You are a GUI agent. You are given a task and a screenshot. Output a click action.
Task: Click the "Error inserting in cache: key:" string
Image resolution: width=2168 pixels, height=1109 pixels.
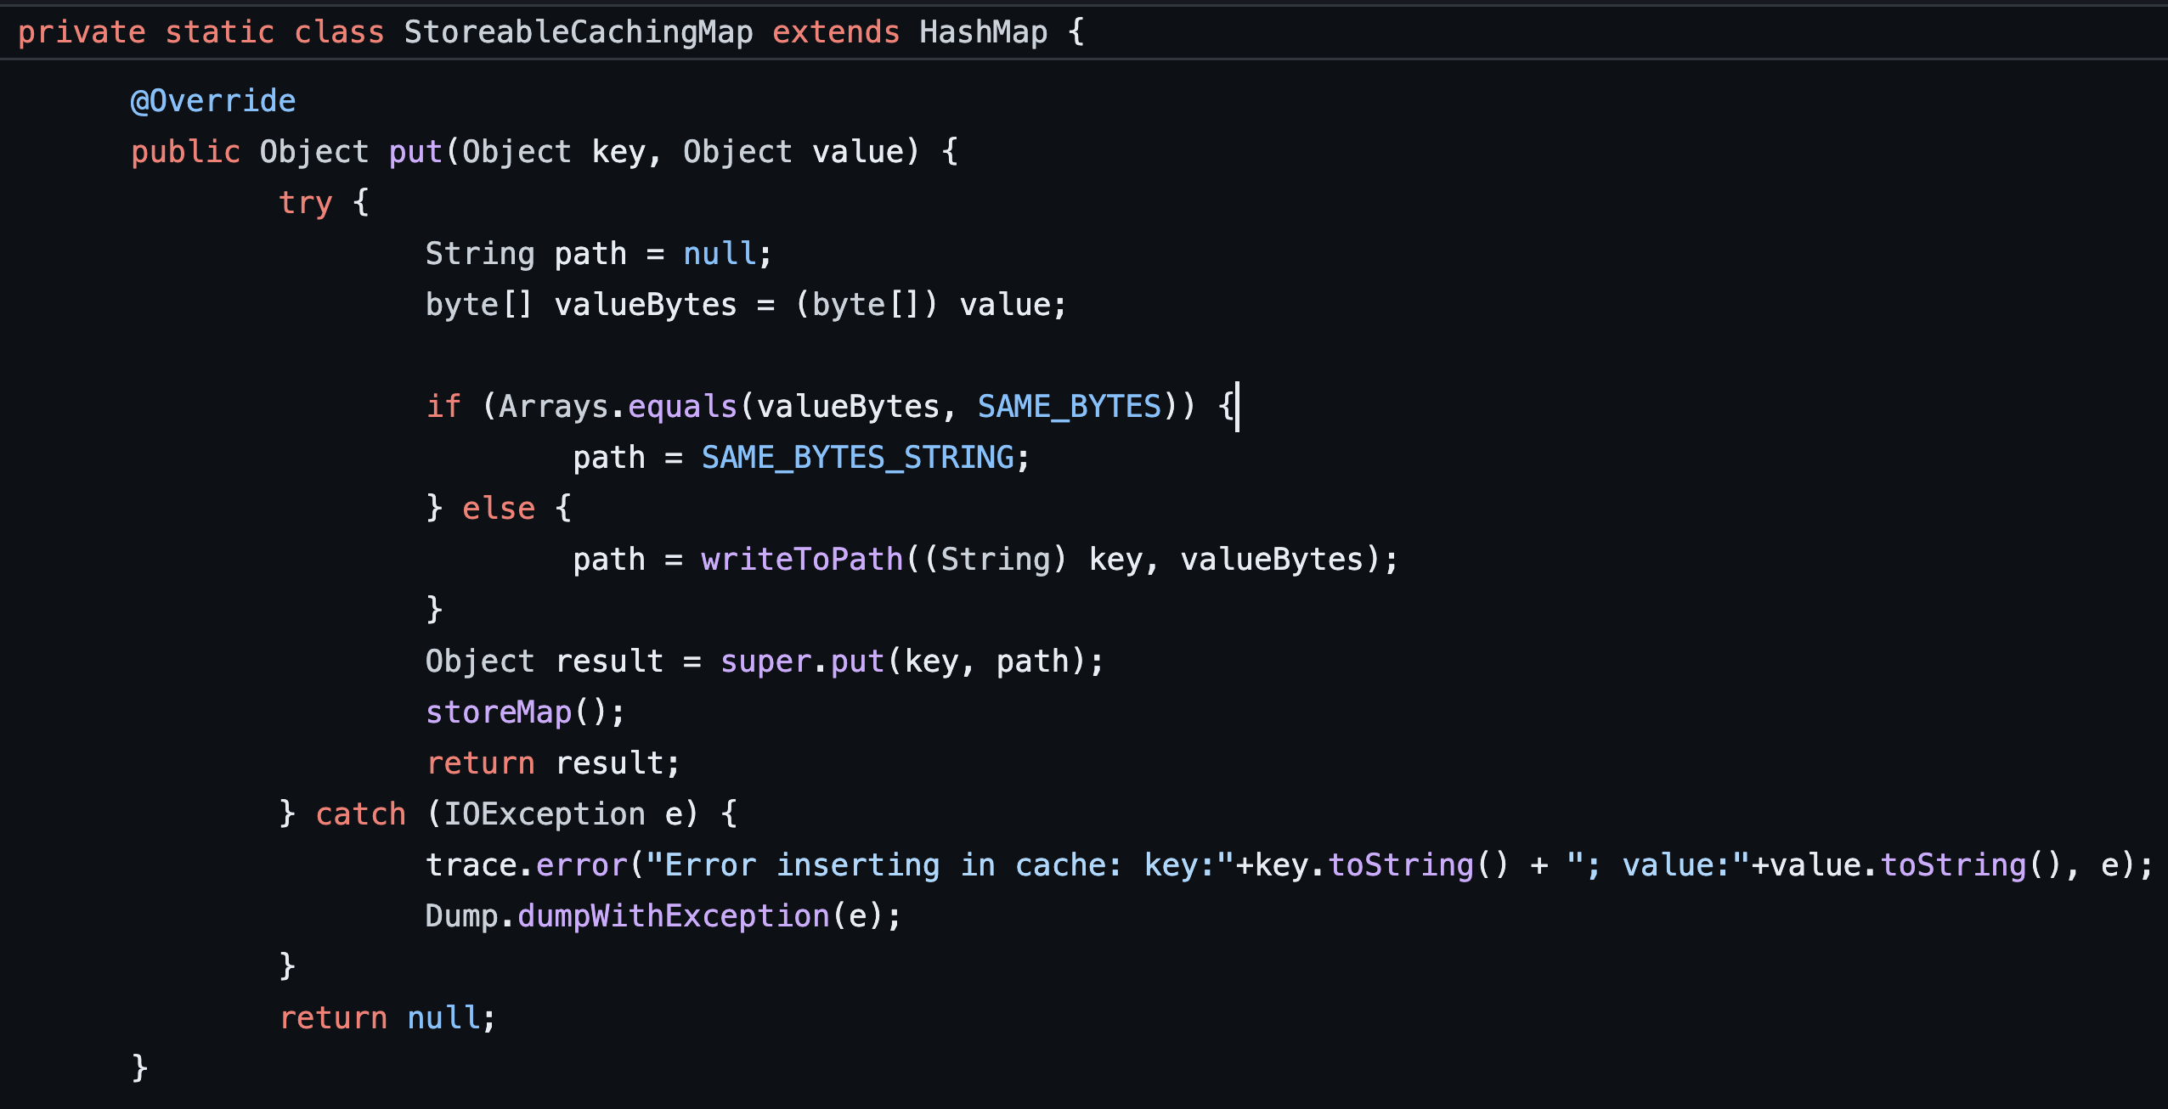[x=940, y=865]
